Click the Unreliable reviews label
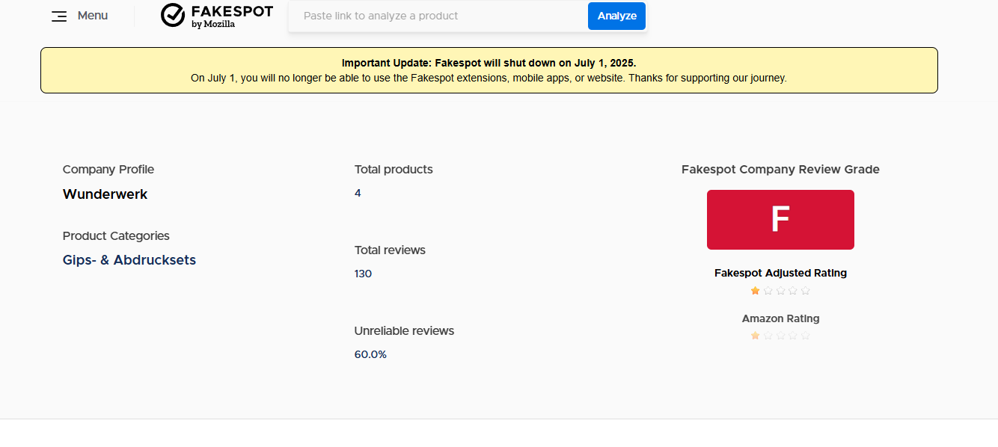 coord(404,331)
